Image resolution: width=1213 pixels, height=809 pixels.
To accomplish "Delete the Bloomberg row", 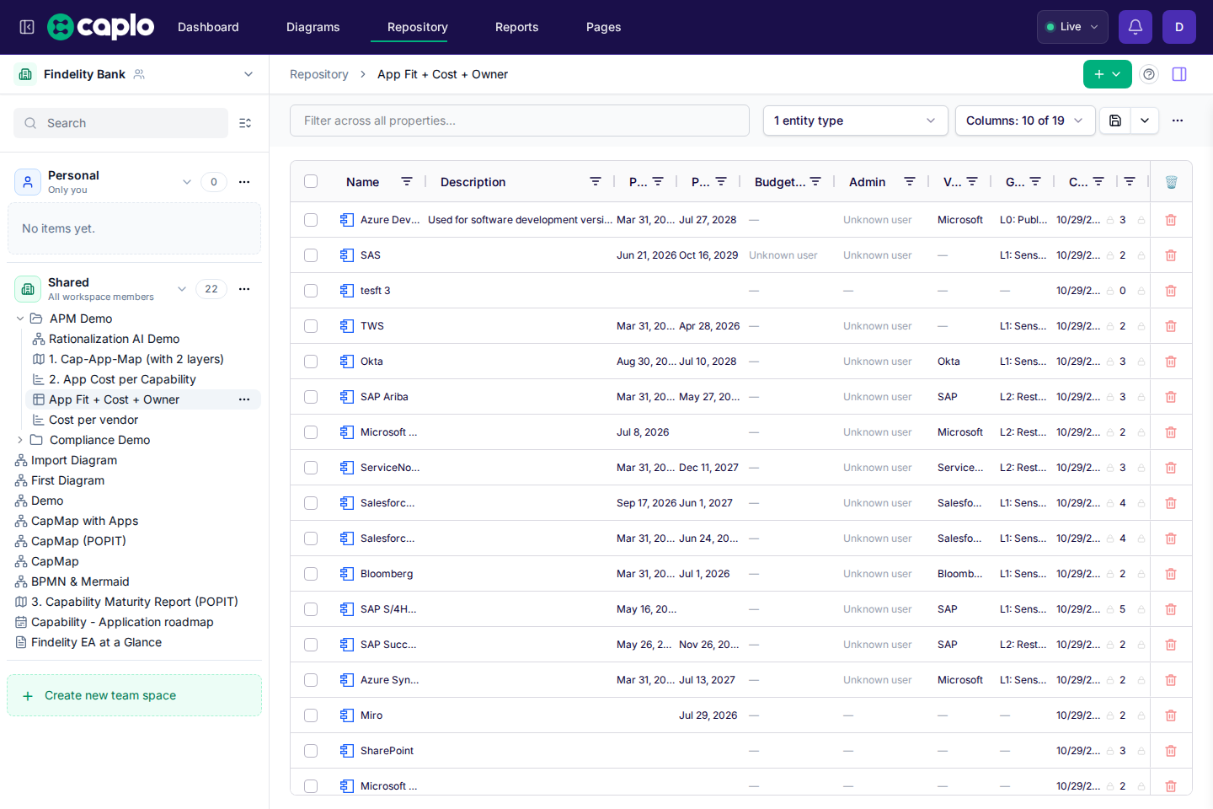I will coord(1171,574).
